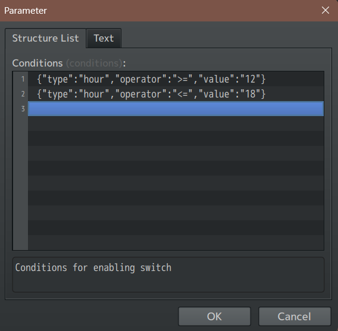This screenshot has height=331, width=338.
Task: Click row number 2 in the gutter
Action: (23, 94)
